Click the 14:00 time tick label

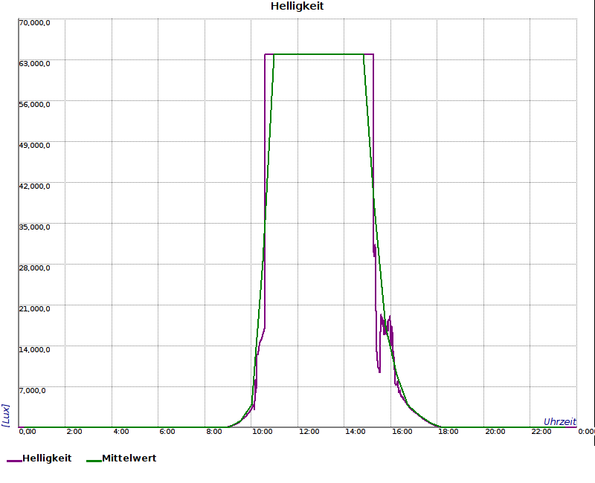tap(356, 432)
